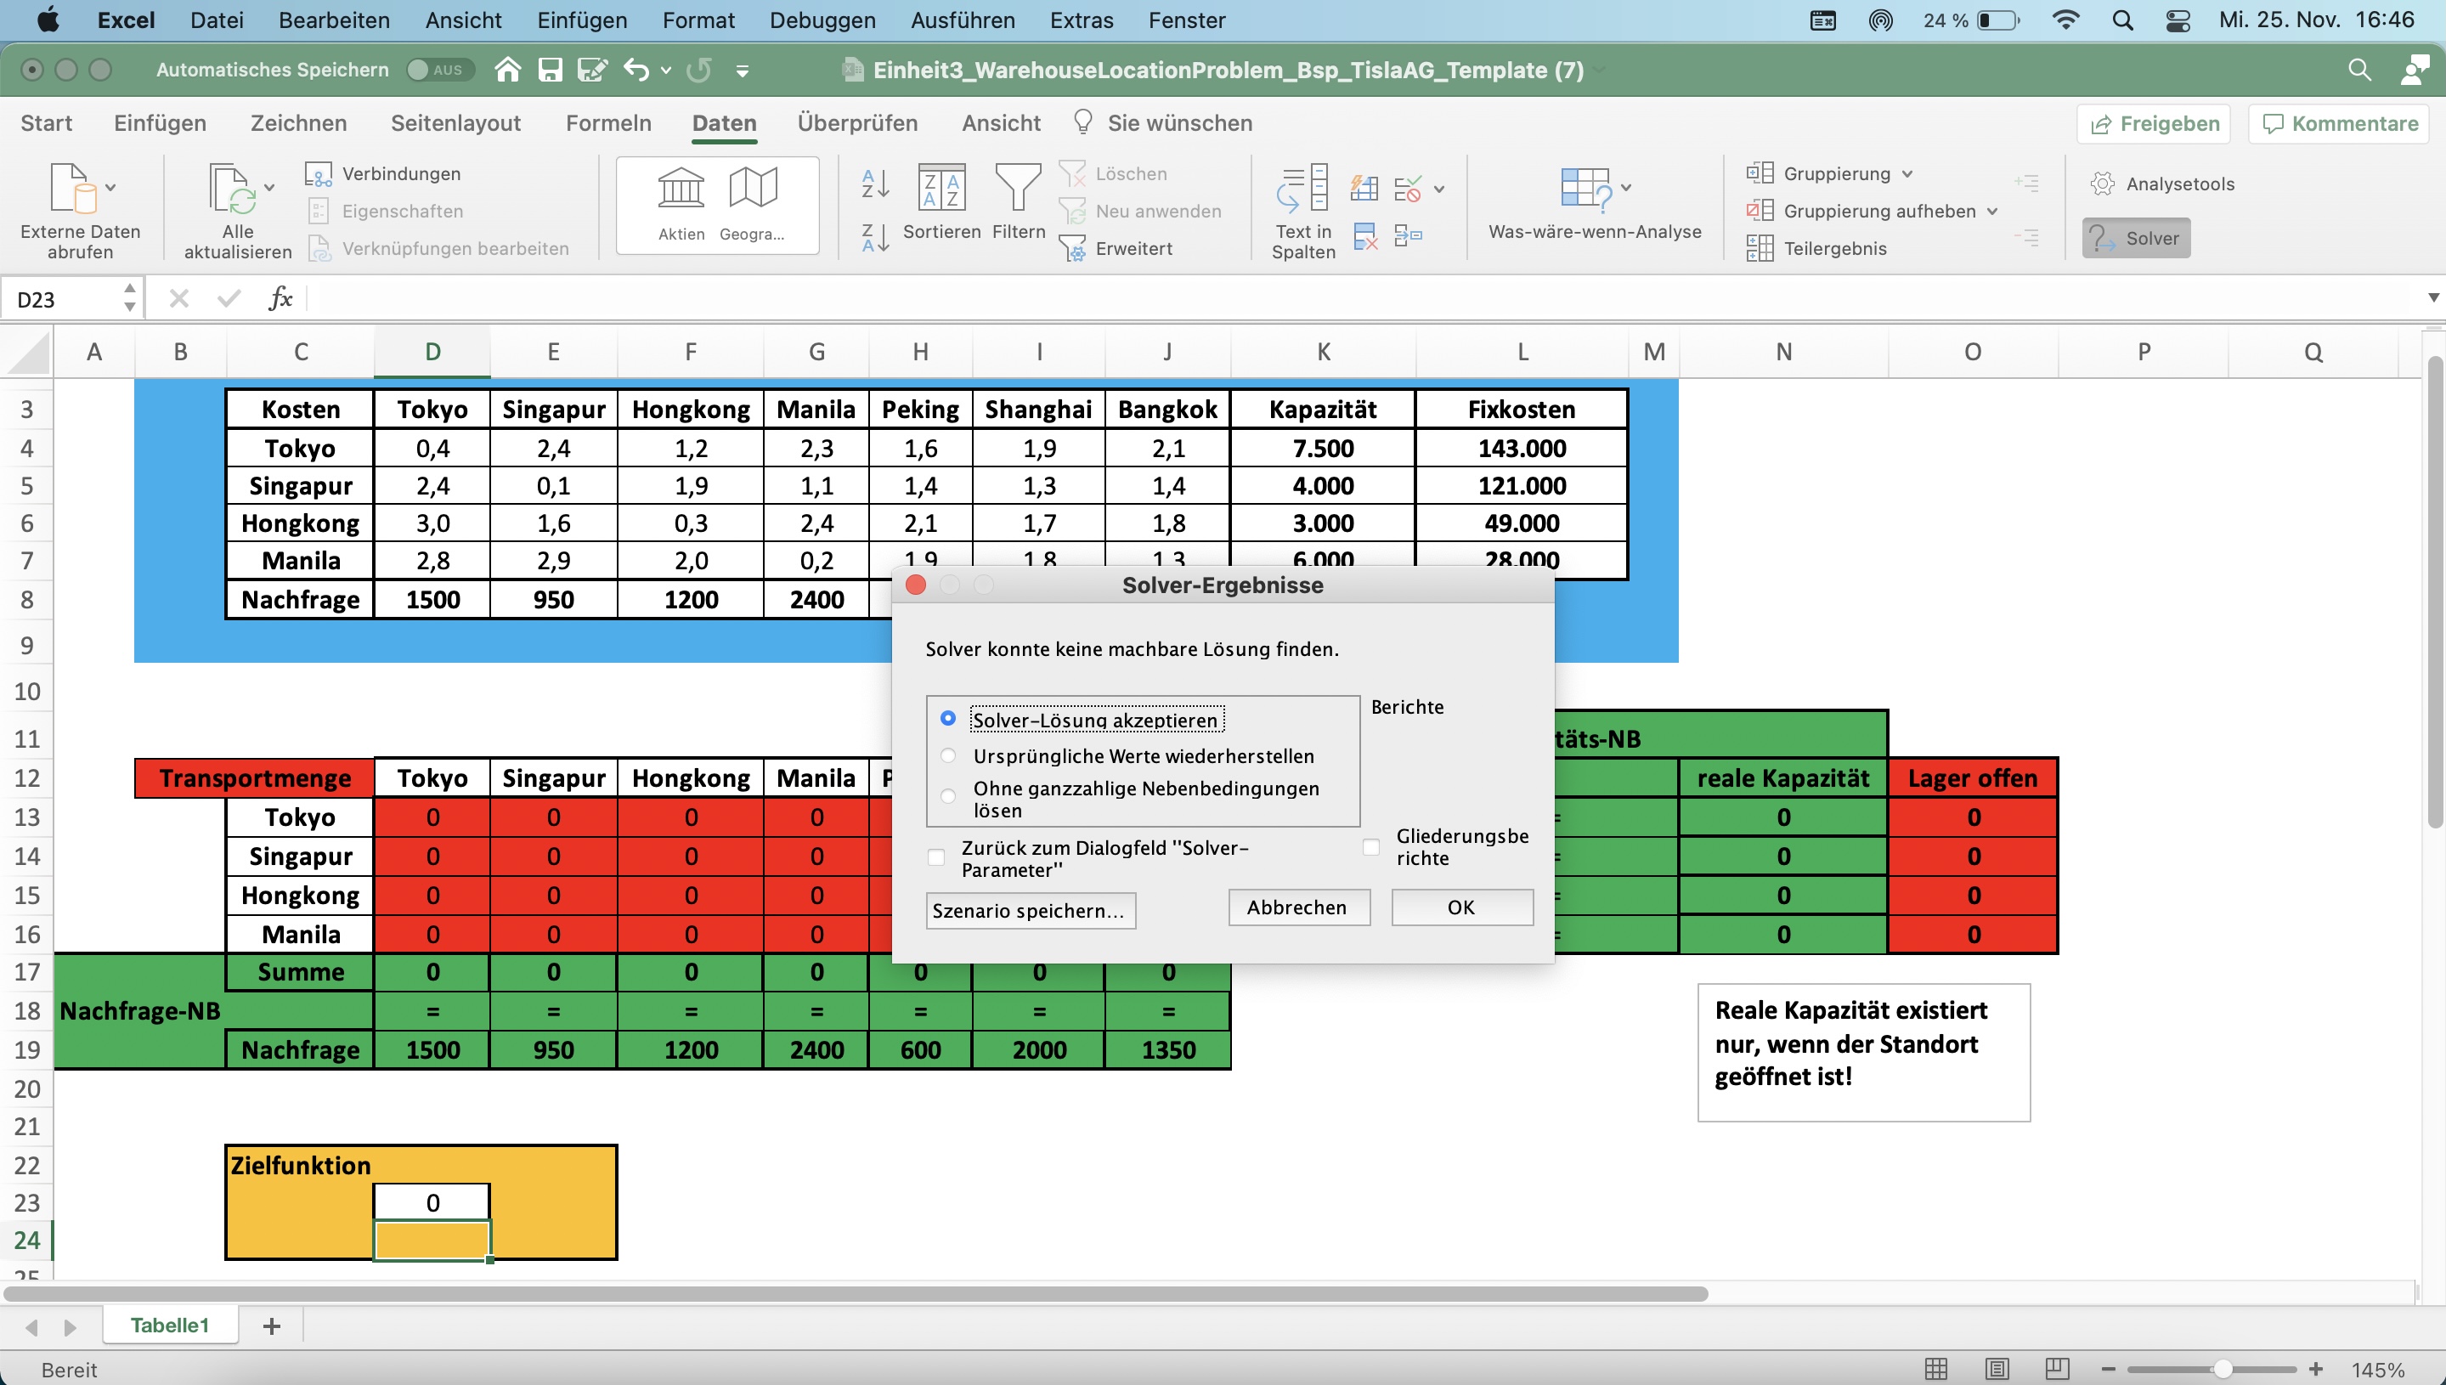Open macOS Spotlight search icon
The height and width of the screenshot is (1385, 2446).
(2121, 20)
